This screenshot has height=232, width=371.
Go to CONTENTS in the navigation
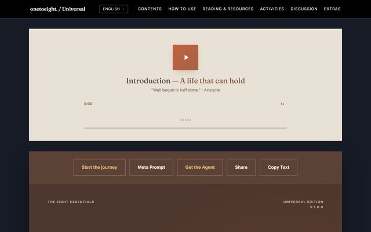click(x=150, y=9)
